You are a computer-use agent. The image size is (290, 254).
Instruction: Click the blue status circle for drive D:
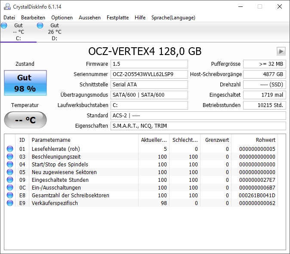40,25
